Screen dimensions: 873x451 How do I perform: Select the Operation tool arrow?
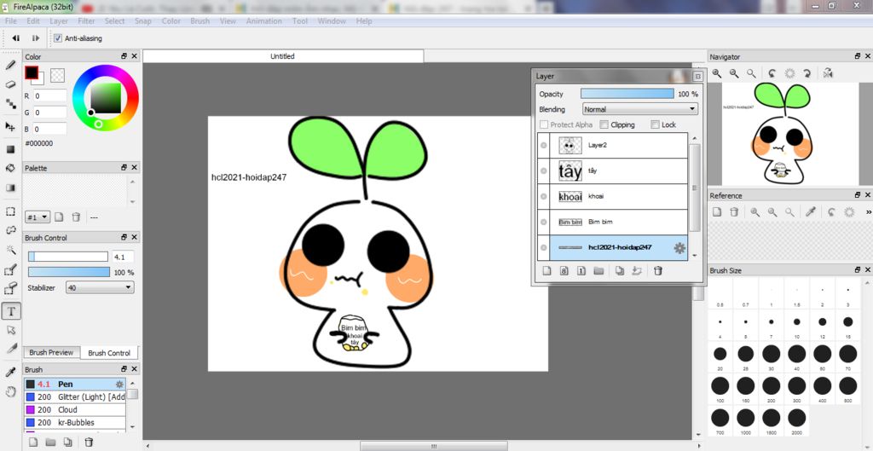pyautogui.click(x=10, y=330)
